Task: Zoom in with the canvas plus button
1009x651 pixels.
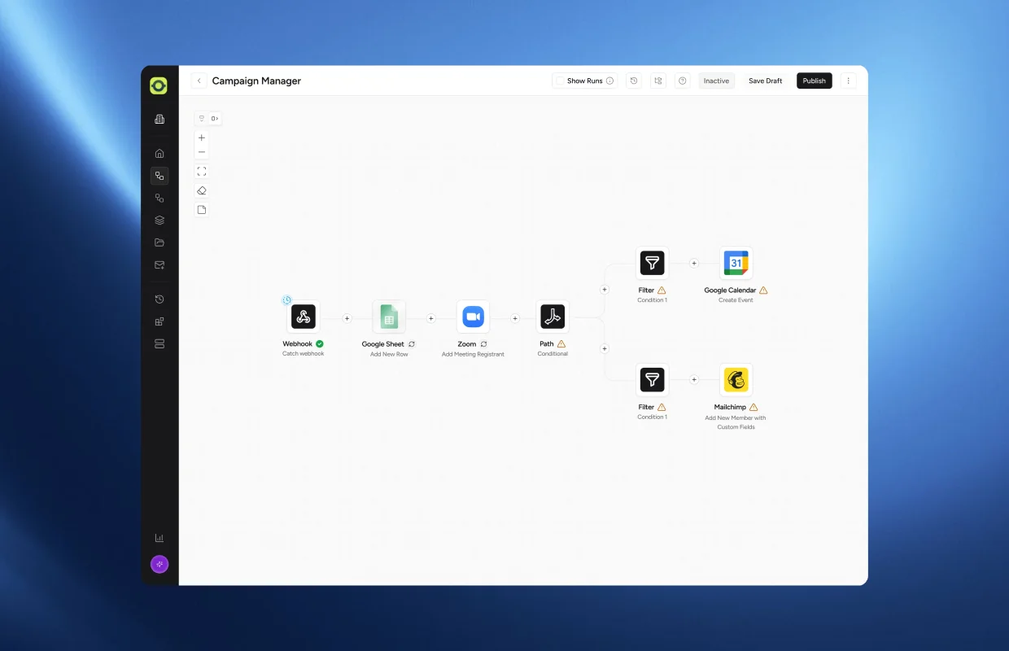Action: (202, 138)
